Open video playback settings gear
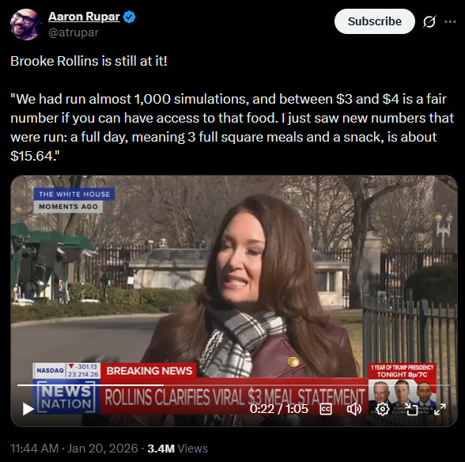The width and height of the screenshot is (465, 462). coord(382,410)
